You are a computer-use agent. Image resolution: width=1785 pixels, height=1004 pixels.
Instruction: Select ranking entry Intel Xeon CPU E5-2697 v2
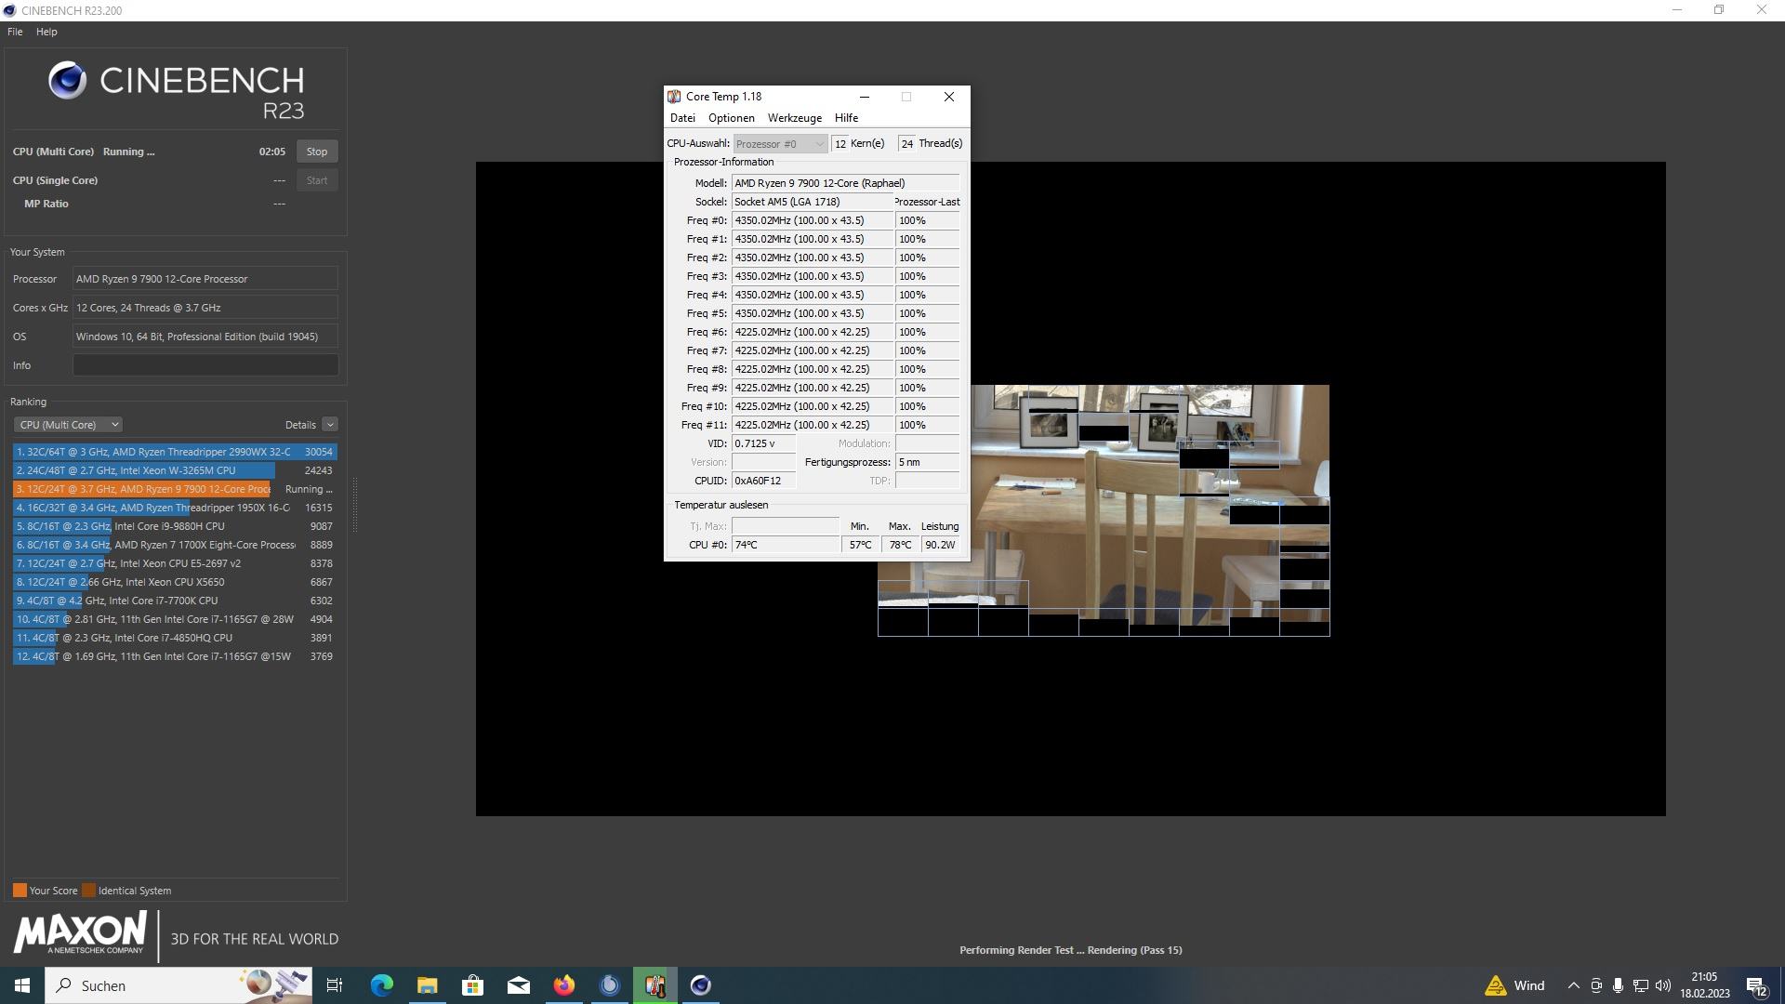coord(175,563)
